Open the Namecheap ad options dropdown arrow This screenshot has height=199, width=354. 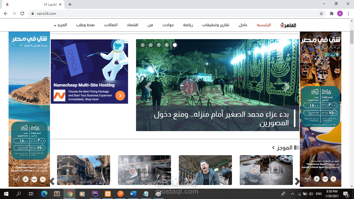coord(126,41)
